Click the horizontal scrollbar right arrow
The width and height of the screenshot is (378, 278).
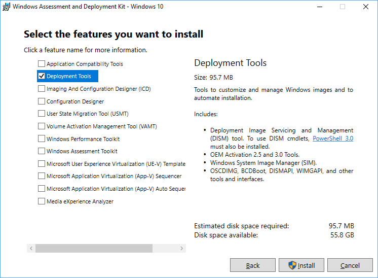point(182,249)
